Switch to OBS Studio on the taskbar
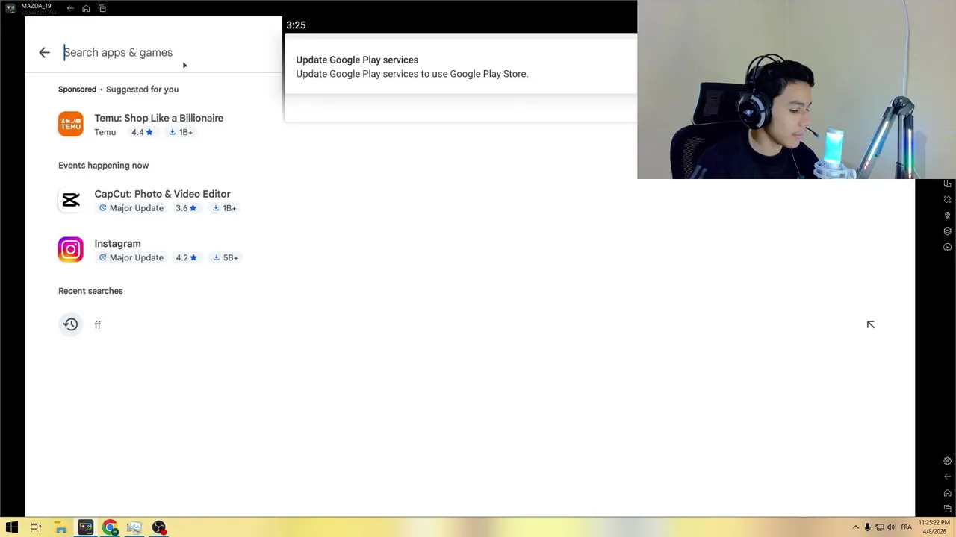 tap(159, 527)
